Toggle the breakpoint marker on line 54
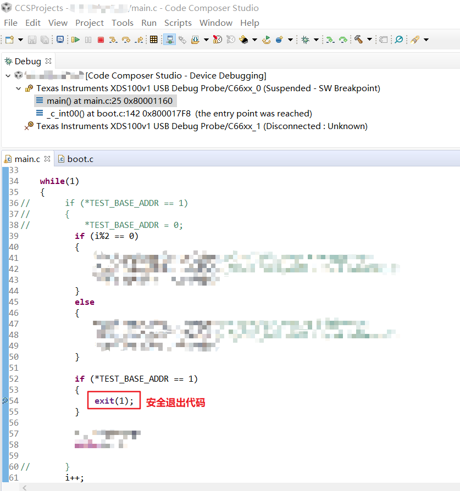Screen dimensions: 460x491 click(5, 401)
